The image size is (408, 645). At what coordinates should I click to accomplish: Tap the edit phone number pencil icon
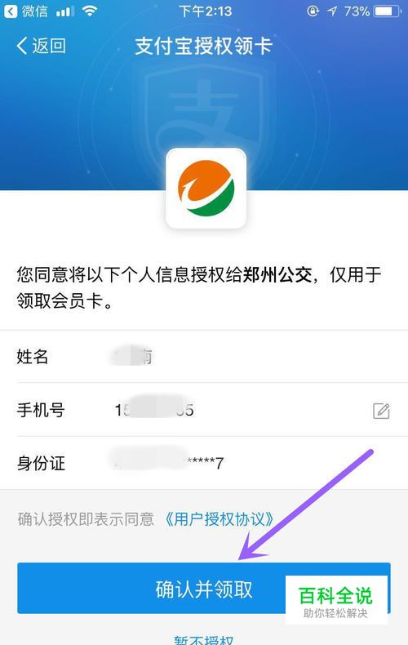click(x=381, y=411)
